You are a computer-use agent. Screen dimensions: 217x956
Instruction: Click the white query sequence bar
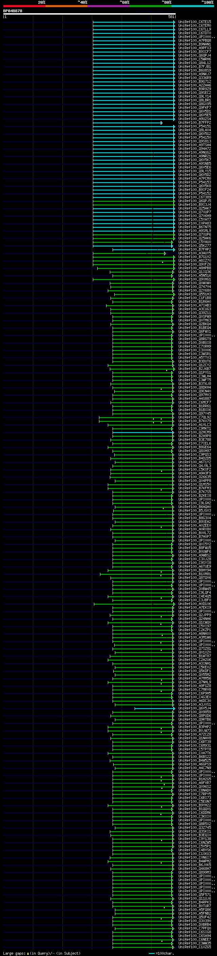click(x=90, y=14)
